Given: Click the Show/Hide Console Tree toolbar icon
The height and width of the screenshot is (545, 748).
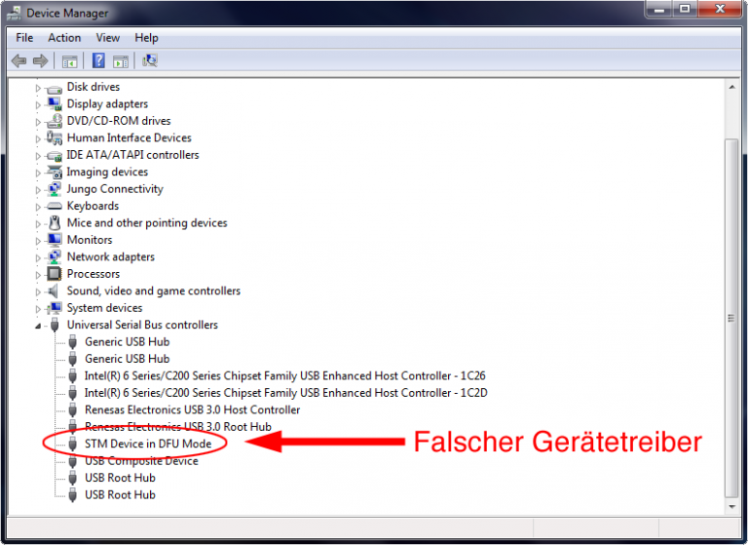Looking at the screenshot, I should pyautogui.click(x=69, y=61).
